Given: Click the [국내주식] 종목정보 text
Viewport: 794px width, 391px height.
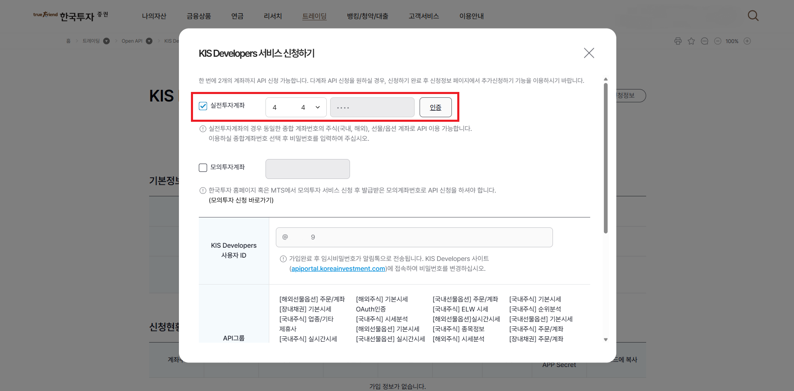Looking at the screenshot, I should point(459,329).
